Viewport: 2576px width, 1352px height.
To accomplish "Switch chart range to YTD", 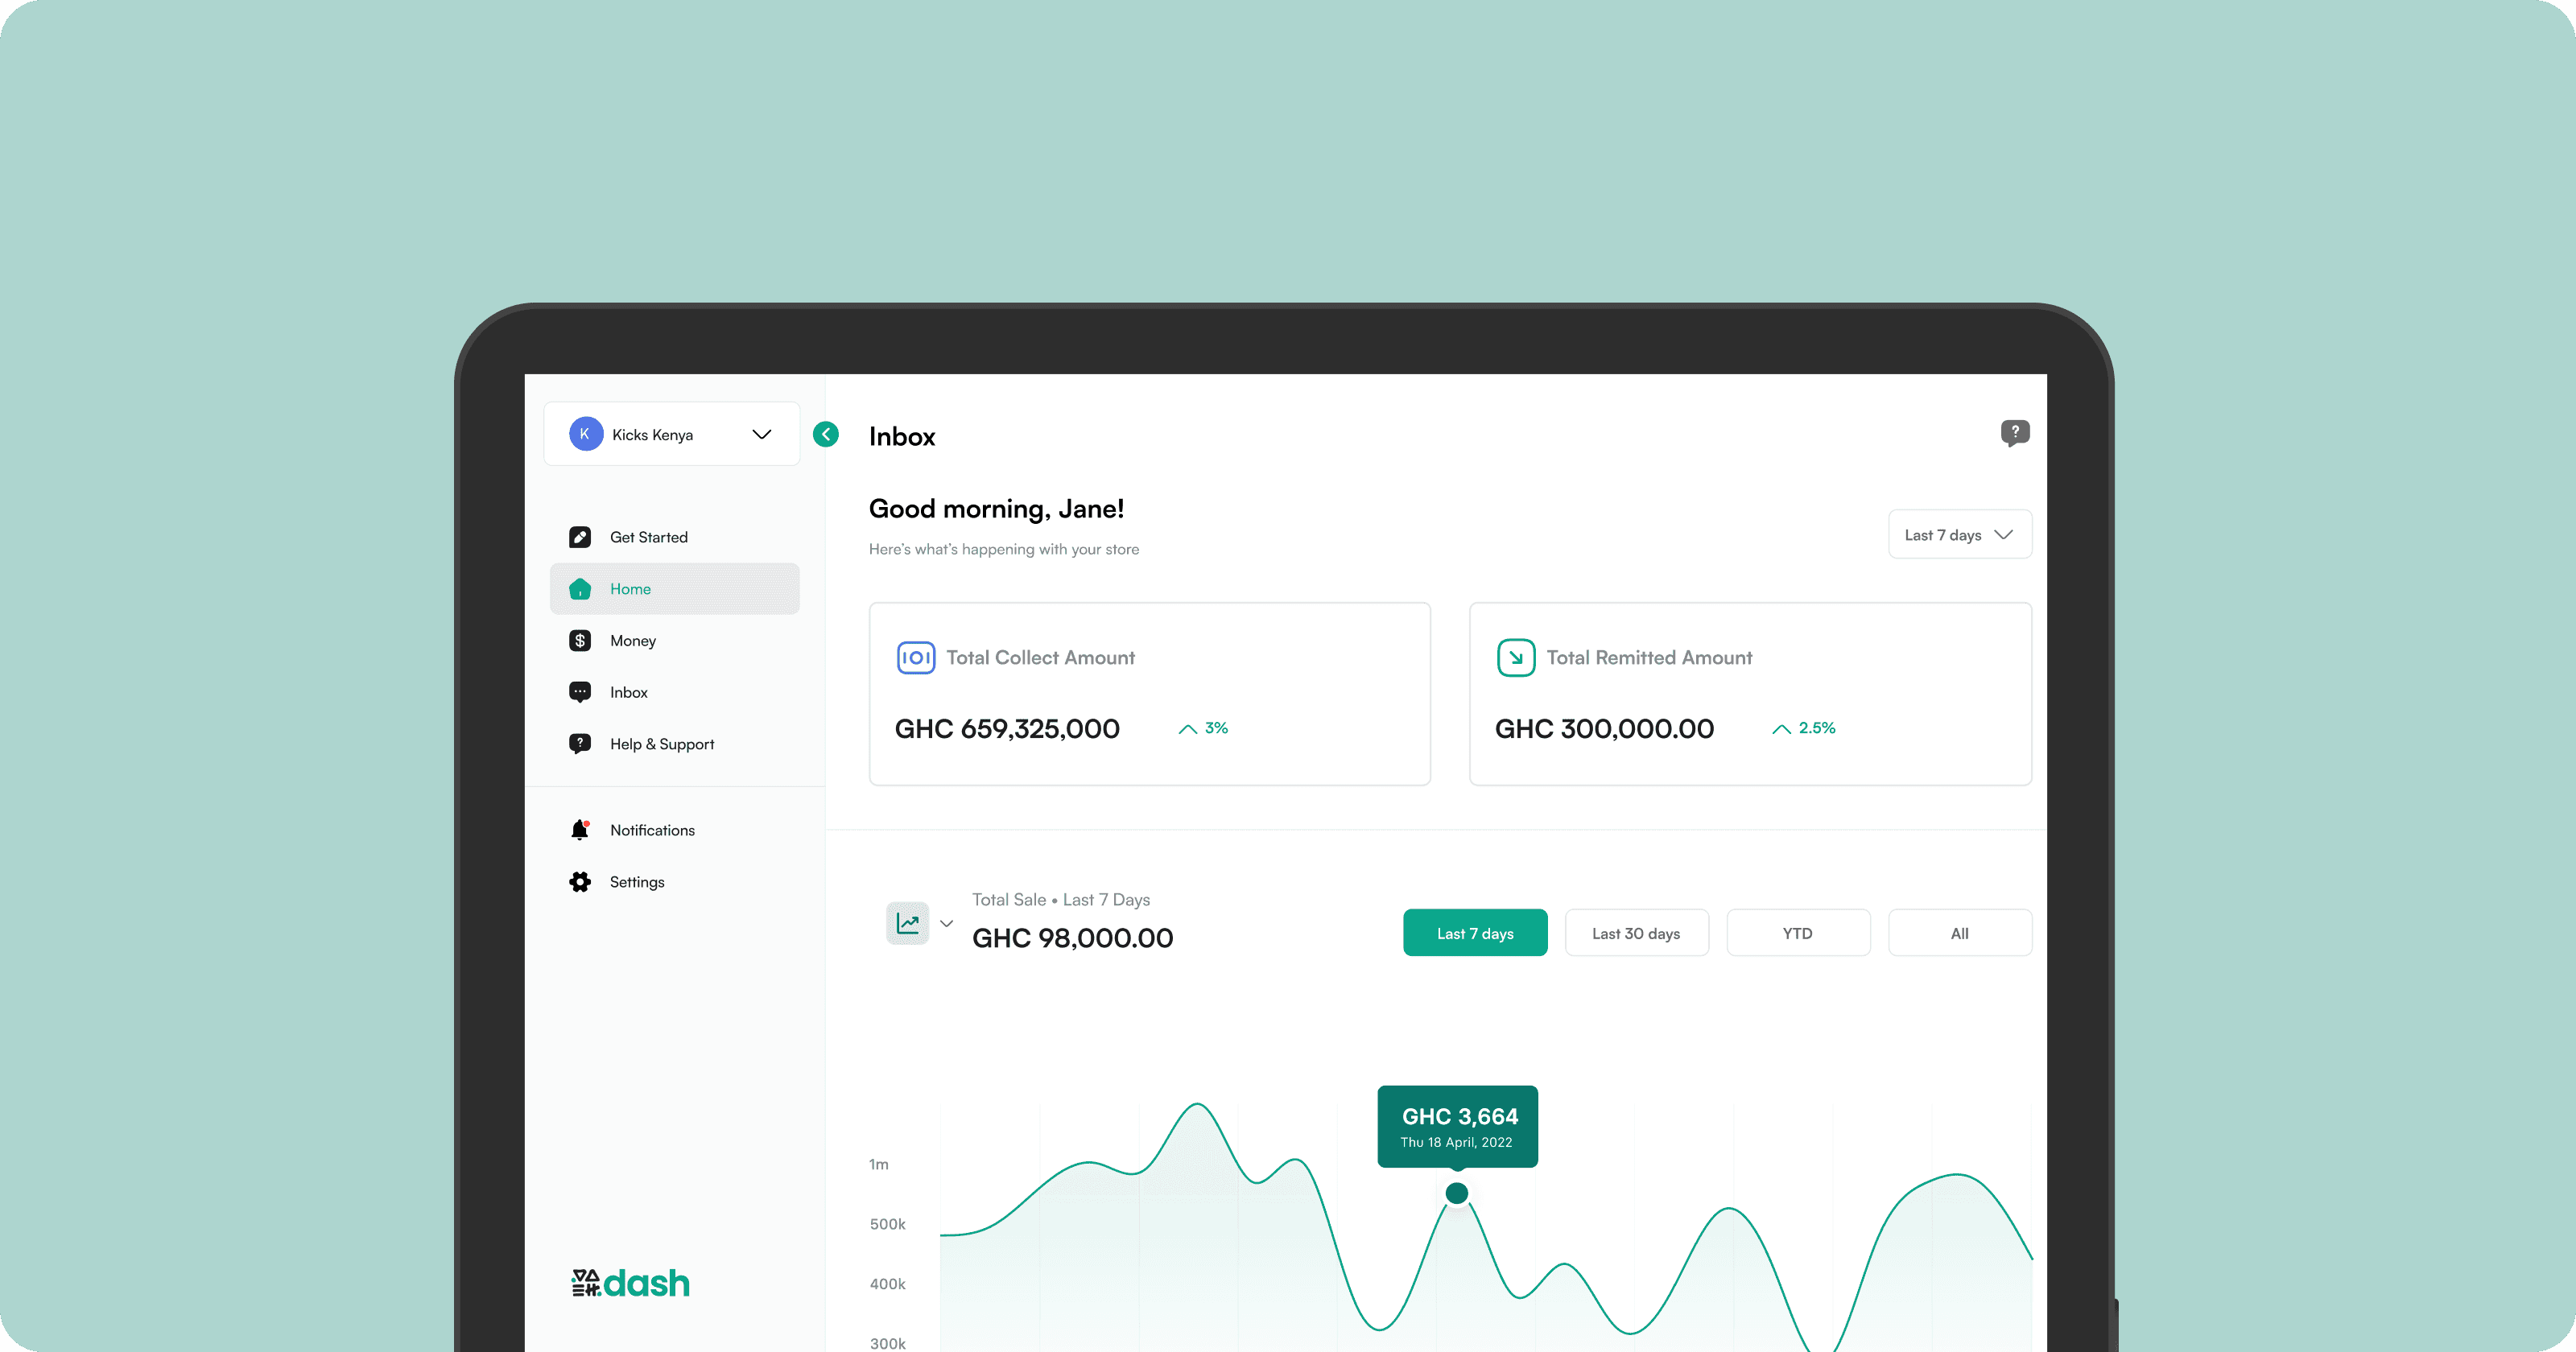I will [x=1797, y=933].
